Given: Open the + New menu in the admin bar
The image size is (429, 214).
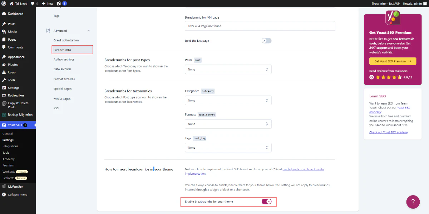Looking at the screenshot, I should (48, 4).
